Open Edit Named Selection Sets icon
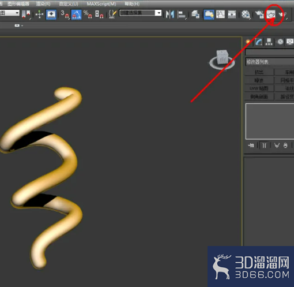 click(x=112, y=14)
